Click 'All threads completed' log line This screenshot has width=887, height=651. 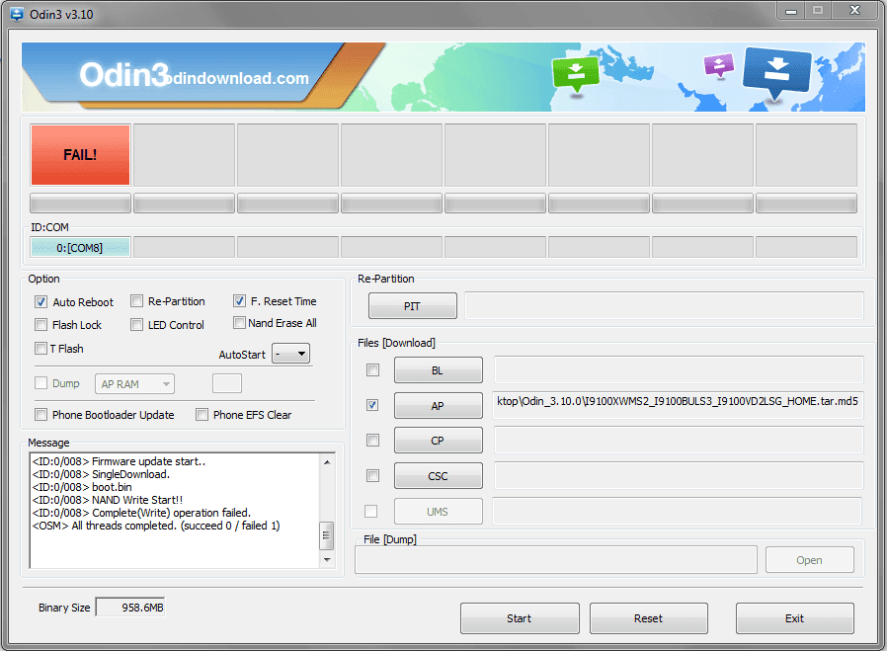point(156,526)
